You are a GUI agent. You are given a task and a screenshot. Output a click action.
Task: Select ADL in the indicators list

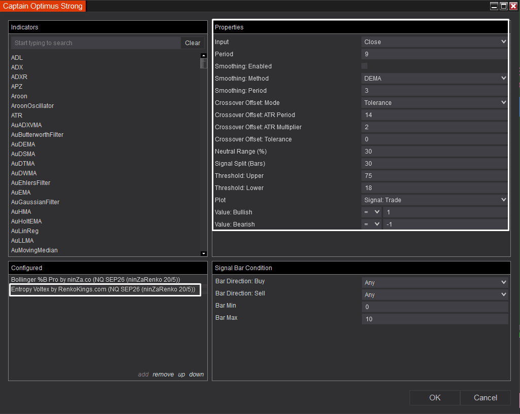tap(17, 57)
